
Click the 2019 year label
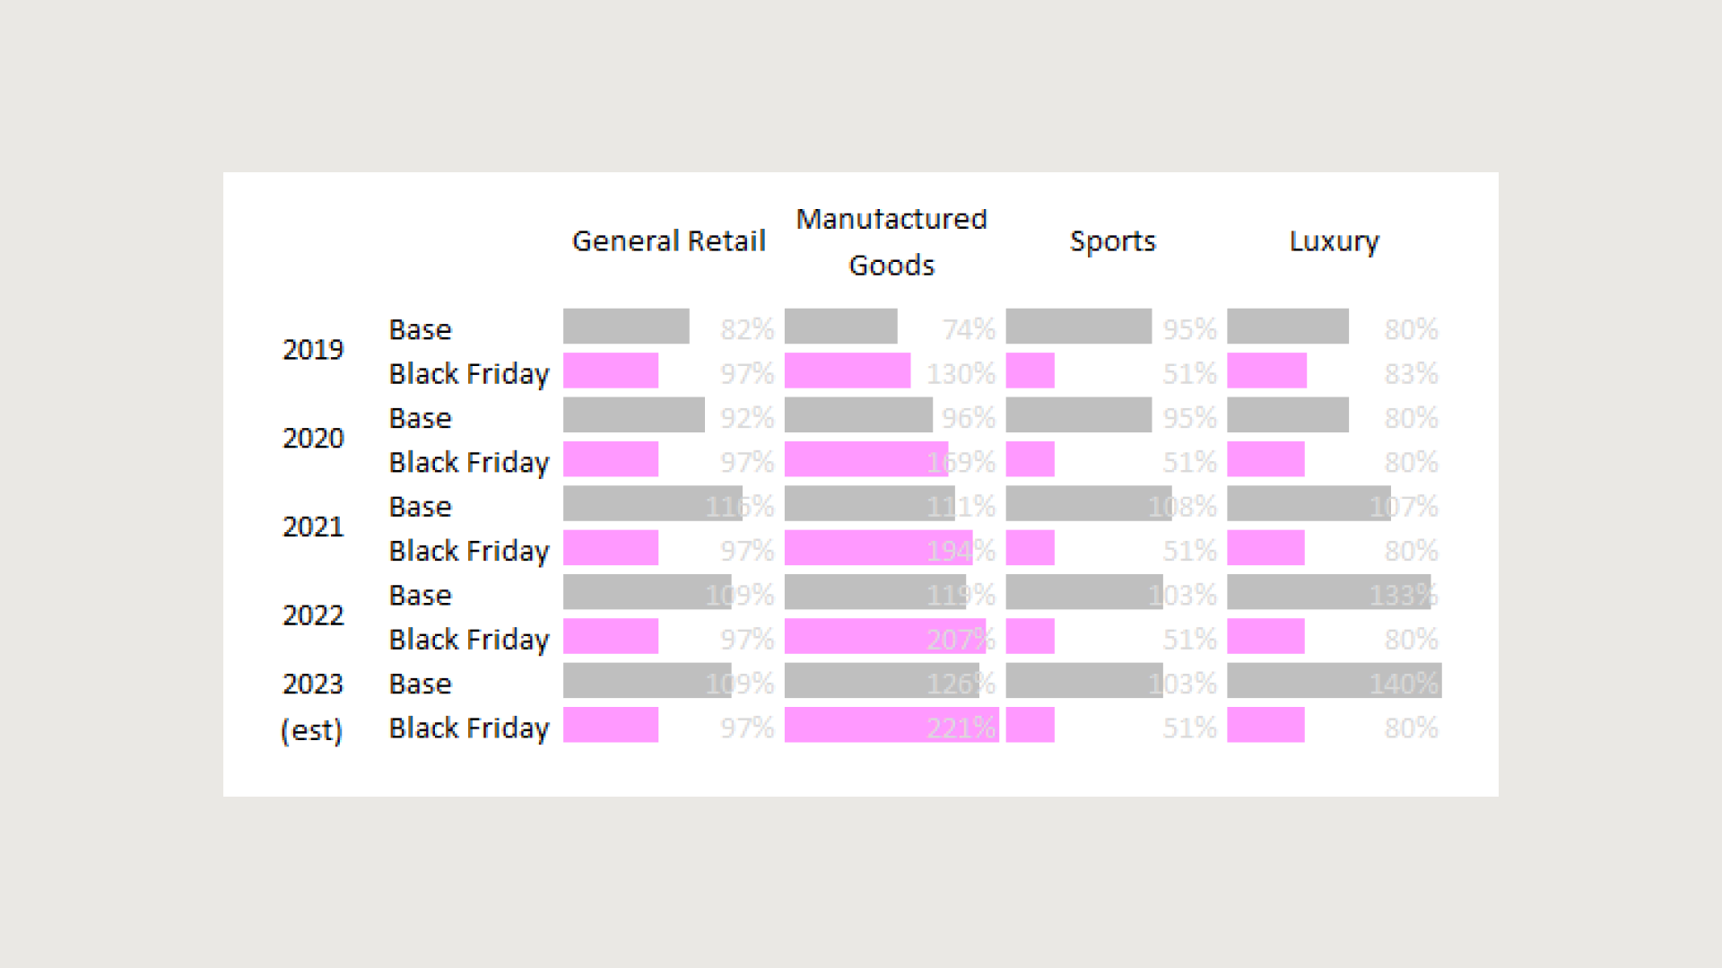click(313, 350)
